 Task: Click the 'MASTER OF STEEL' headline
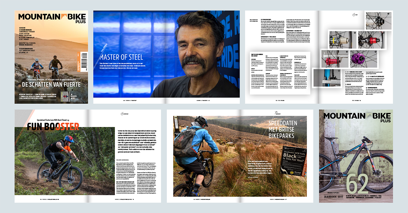click(x=121, y=57)
